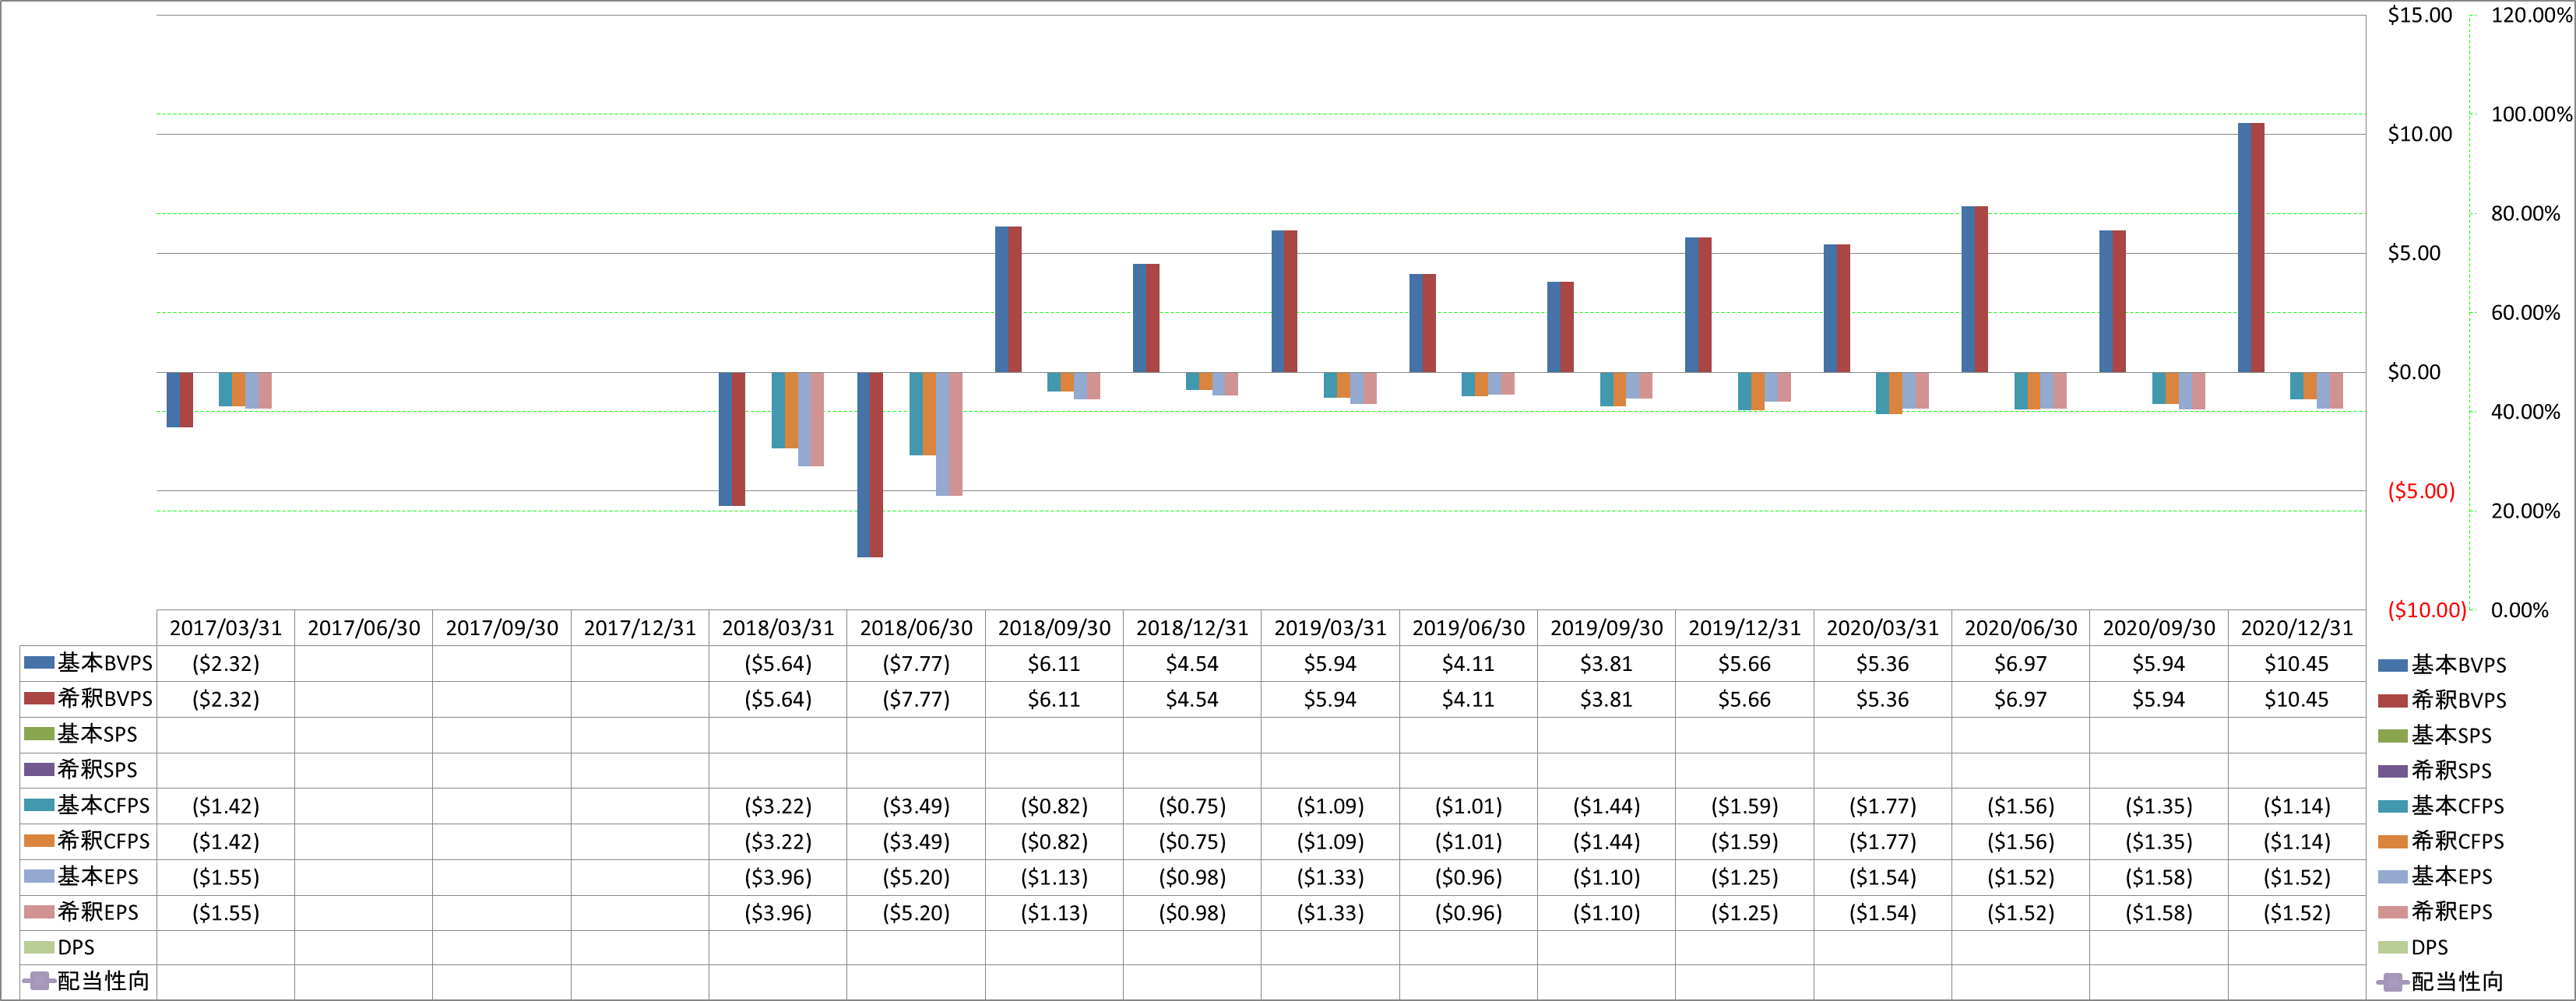The height and width of the screenshot is (1001, 2576).
Task: Click 希釈BVPS value $6.11 for 2018/09/30
Action: click(x=1054, y=700)
